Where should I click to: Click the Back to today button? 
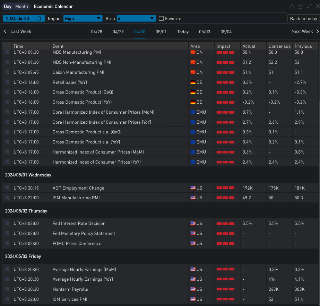(x=303, y=18)
